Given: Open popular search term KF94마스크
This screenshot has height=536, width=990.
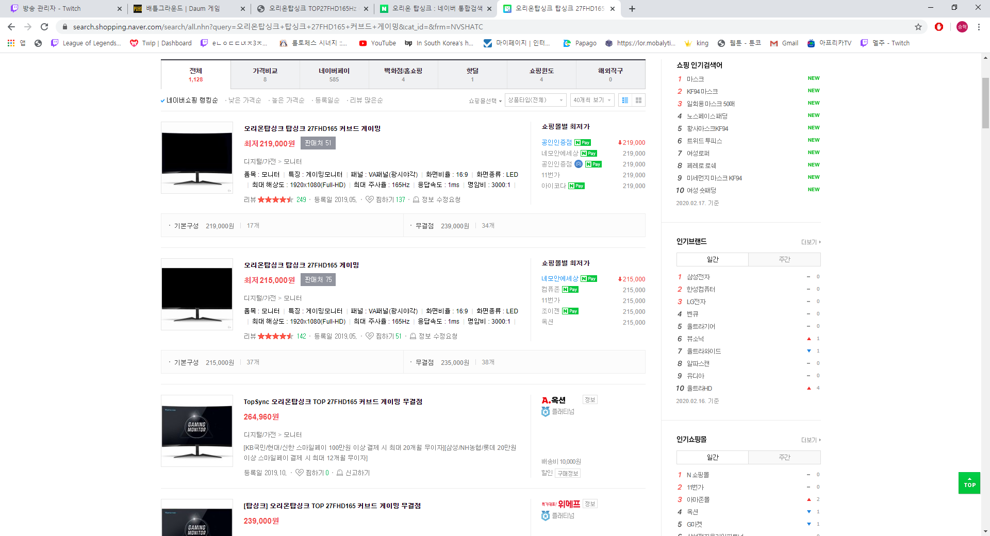Looking at the screenshot, I should point(702,92).
